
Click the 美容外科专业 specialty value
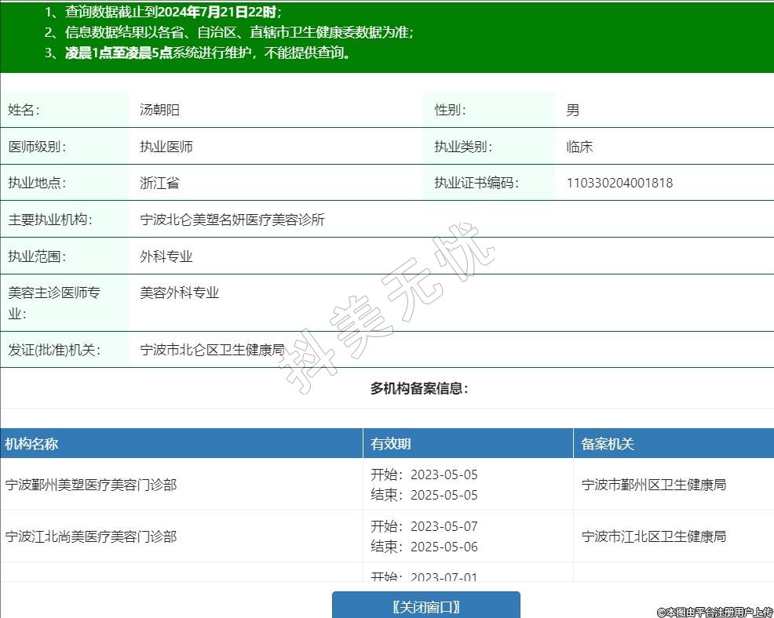180,293
